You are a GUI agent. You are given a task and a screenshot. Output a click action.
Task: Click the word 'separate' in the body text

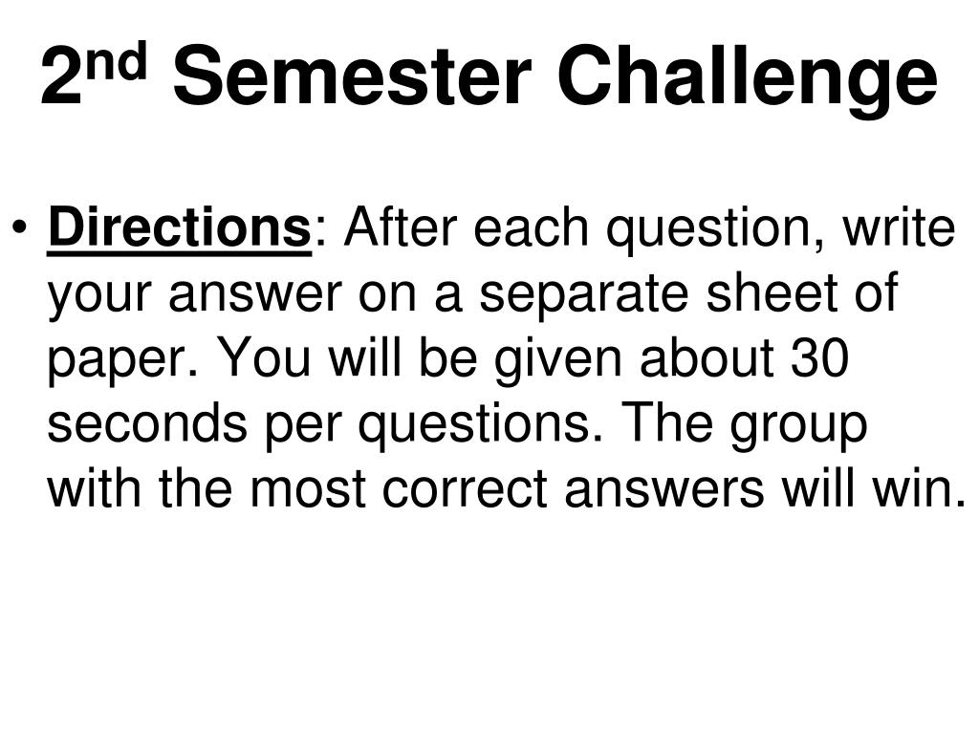(x=583, y=298)
